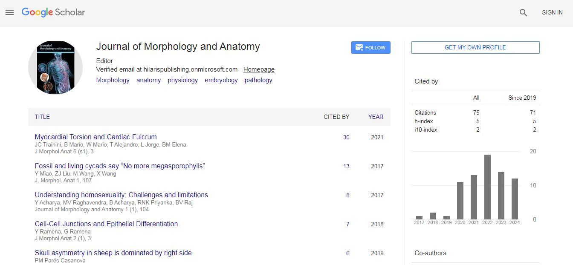Viewport: 573px width, 265px height.
Task: Sort articles by Year column header
Action: tap(376, 117)
